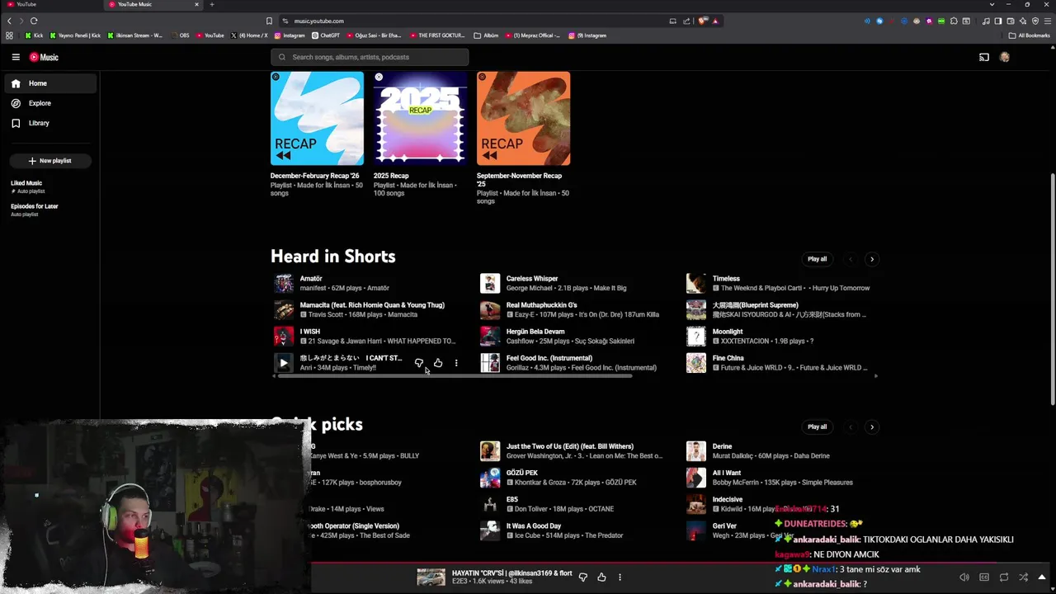Click the Timeless song thumbnail
1056x594 pixels.
[x=696, y=283]
